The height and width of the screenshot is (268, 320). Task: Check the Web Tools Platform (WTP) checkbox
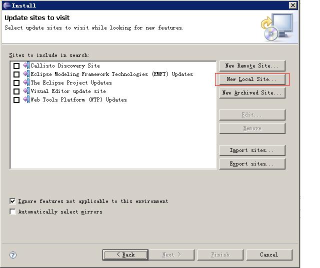pyautogui.click(x=16, y=100)
